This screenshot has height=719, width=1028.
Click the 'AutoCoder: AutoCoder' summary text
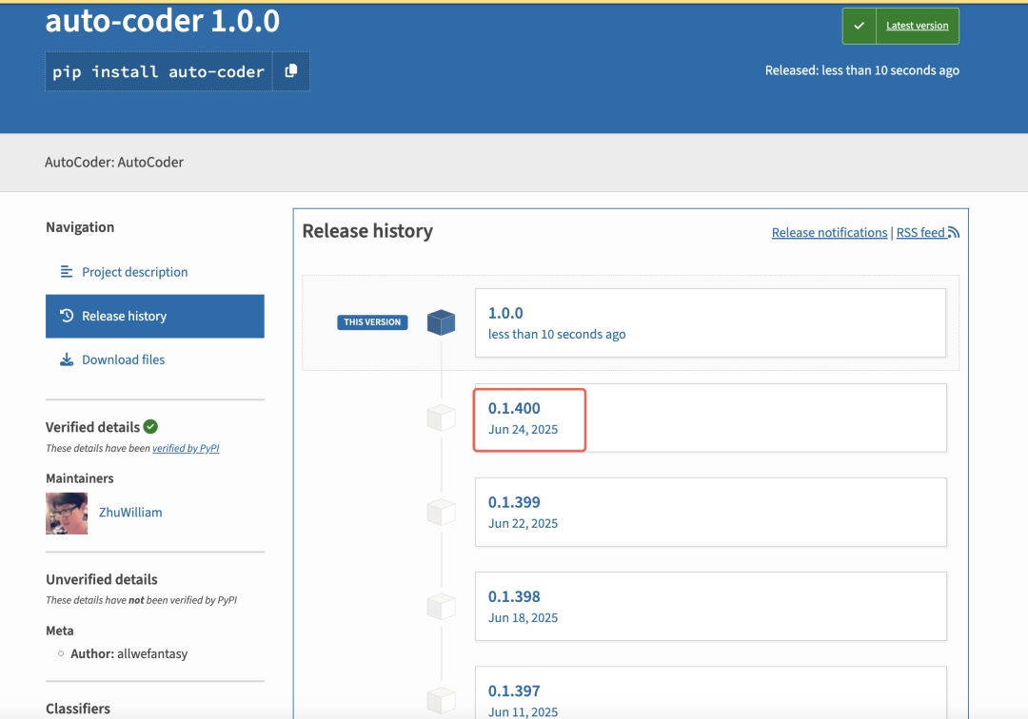tap(114, 162)
